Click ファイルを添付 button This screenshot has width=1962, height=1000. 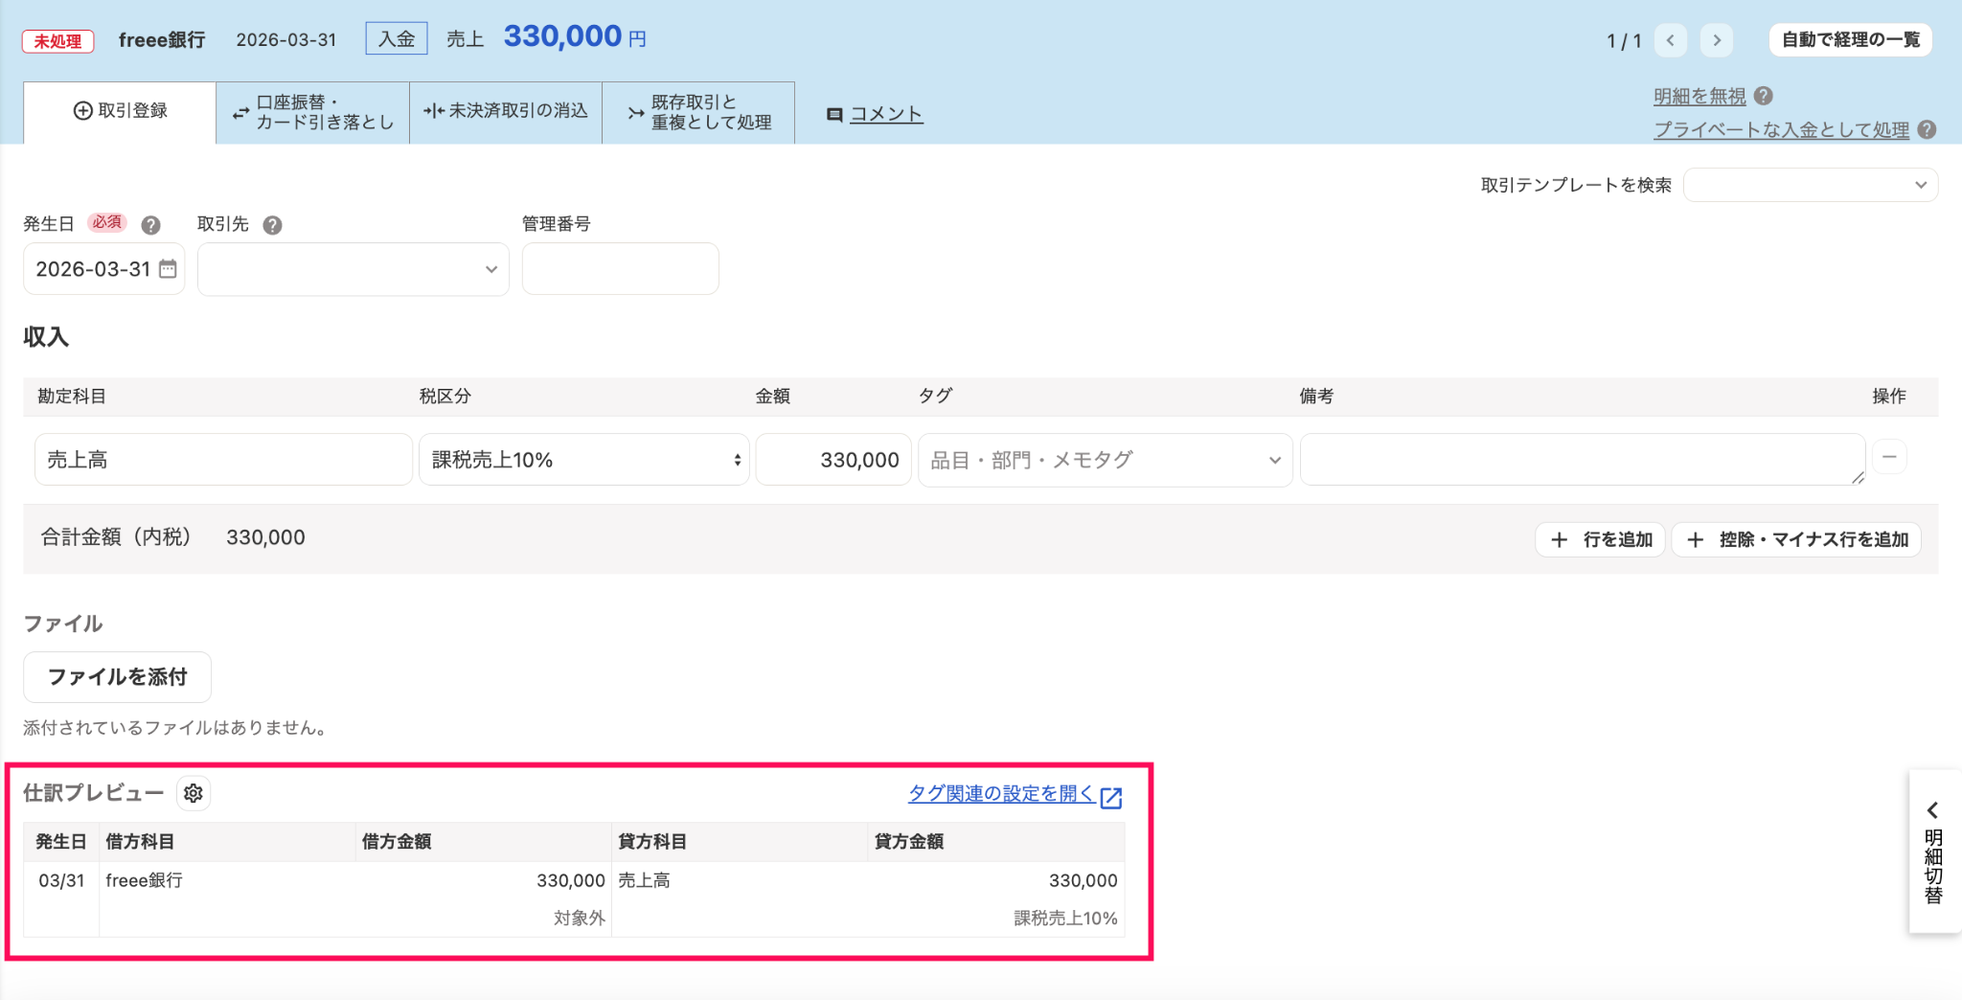(117, 677)
